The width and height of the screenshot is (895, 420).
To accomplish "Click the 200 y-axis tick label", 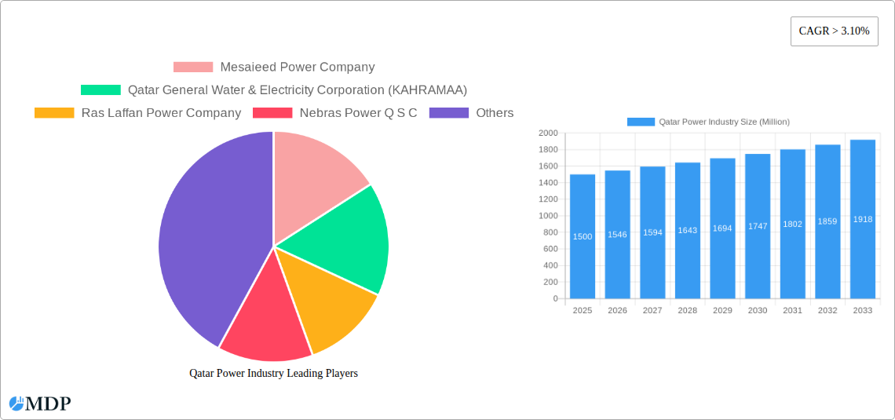I will [x=550, y=282].
